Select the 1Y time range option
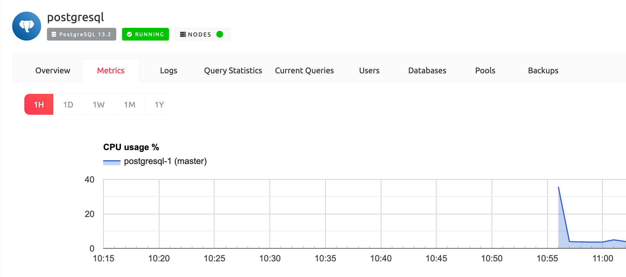The image size is (626, 277). 159,104
